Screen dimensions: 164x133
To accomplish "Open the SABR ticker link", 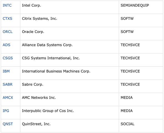I will tap(7, 84).
